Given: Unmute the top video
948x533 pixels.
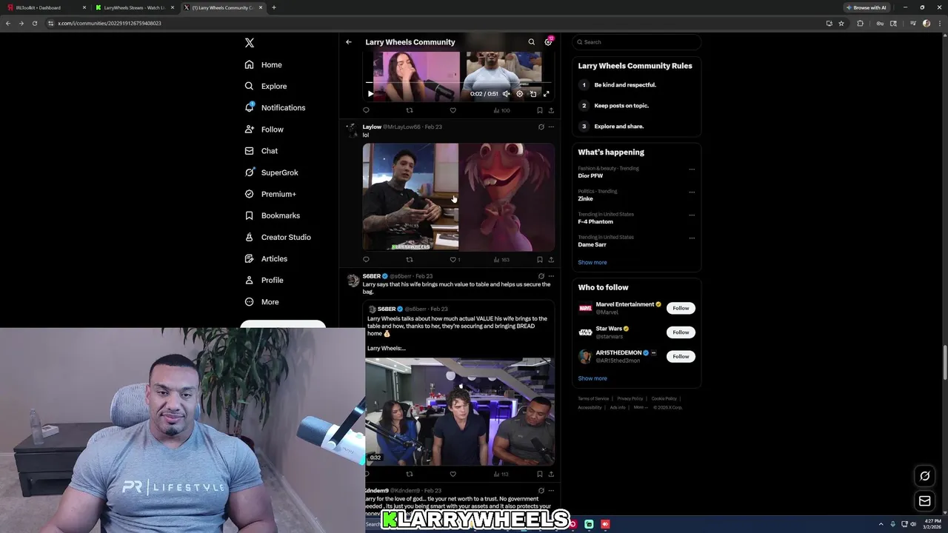Looking at the screenshot, I should 506,94.
